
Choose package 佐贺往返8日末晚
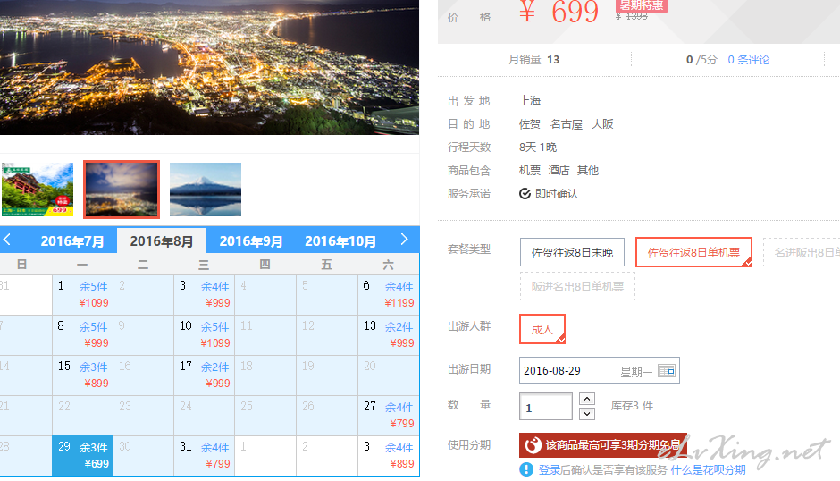572,252
